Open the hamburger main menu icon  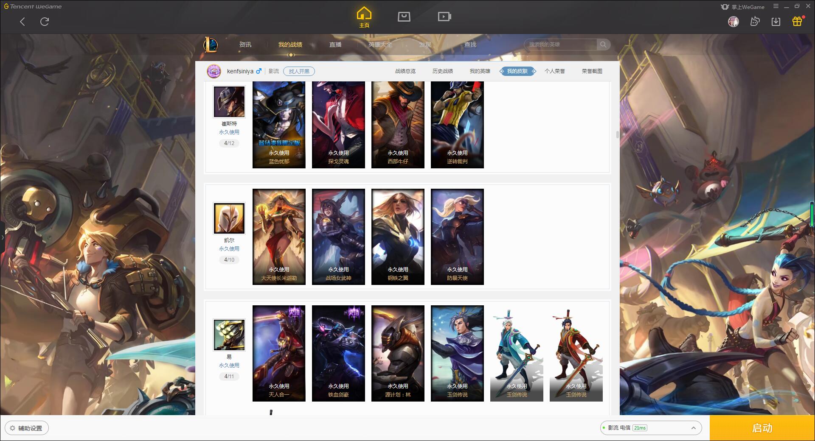[776, 6]
